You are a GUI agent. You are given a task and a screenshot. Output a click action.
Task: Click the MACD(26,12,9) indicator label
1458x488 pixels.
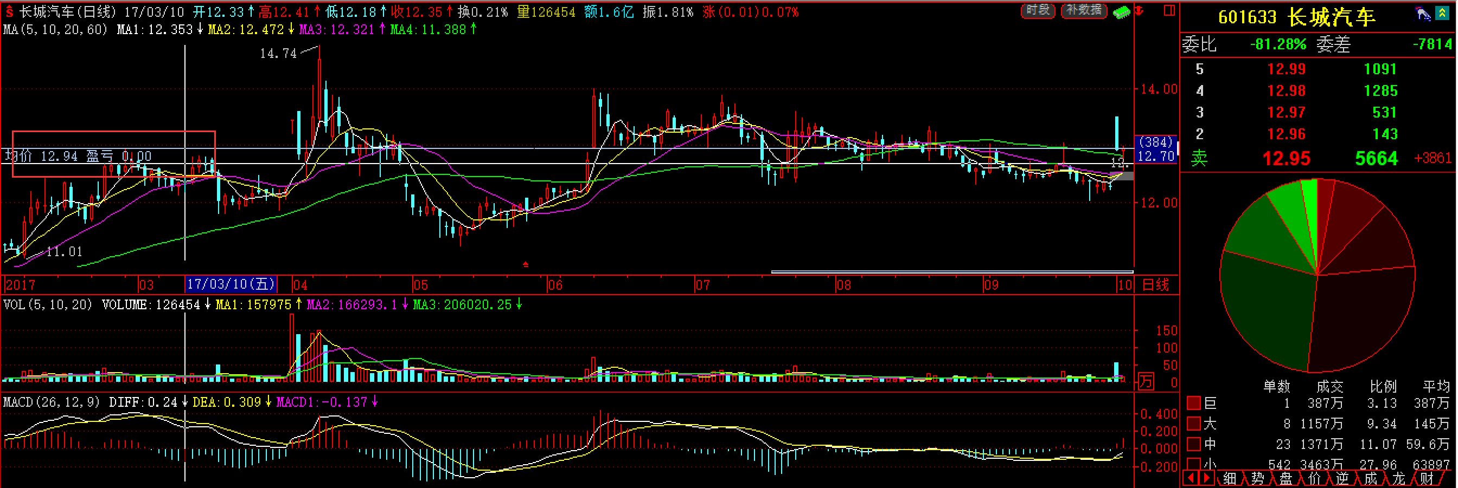pyautogui.click(x=52, y=402)
